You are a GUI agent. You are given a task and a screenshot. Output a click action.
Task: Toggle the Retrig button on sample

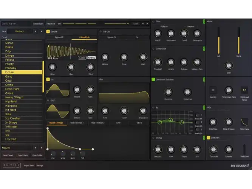pos(91,58)
